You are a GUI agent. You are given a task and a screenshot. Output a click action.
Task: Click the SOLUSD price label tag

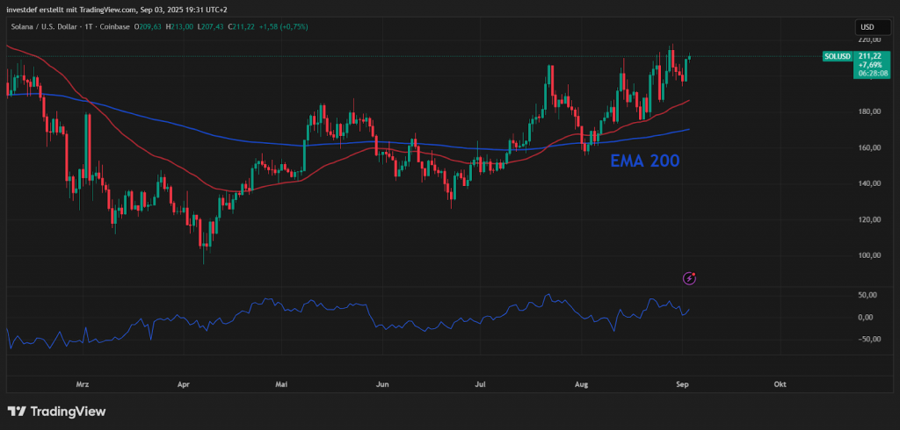click(x=837, y=56)
